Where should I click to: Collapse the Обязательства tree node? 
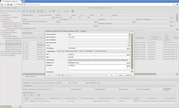point(1,21)
